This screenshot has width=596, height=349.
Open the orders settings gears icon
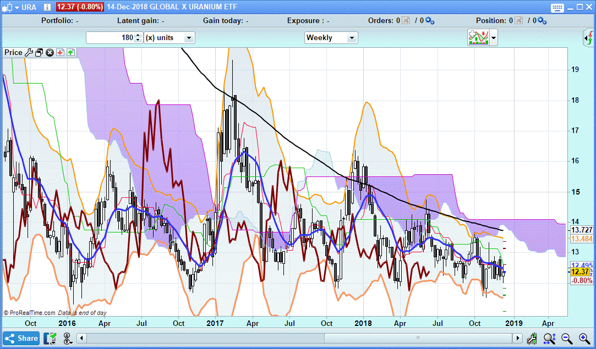(x=429, y=20)
